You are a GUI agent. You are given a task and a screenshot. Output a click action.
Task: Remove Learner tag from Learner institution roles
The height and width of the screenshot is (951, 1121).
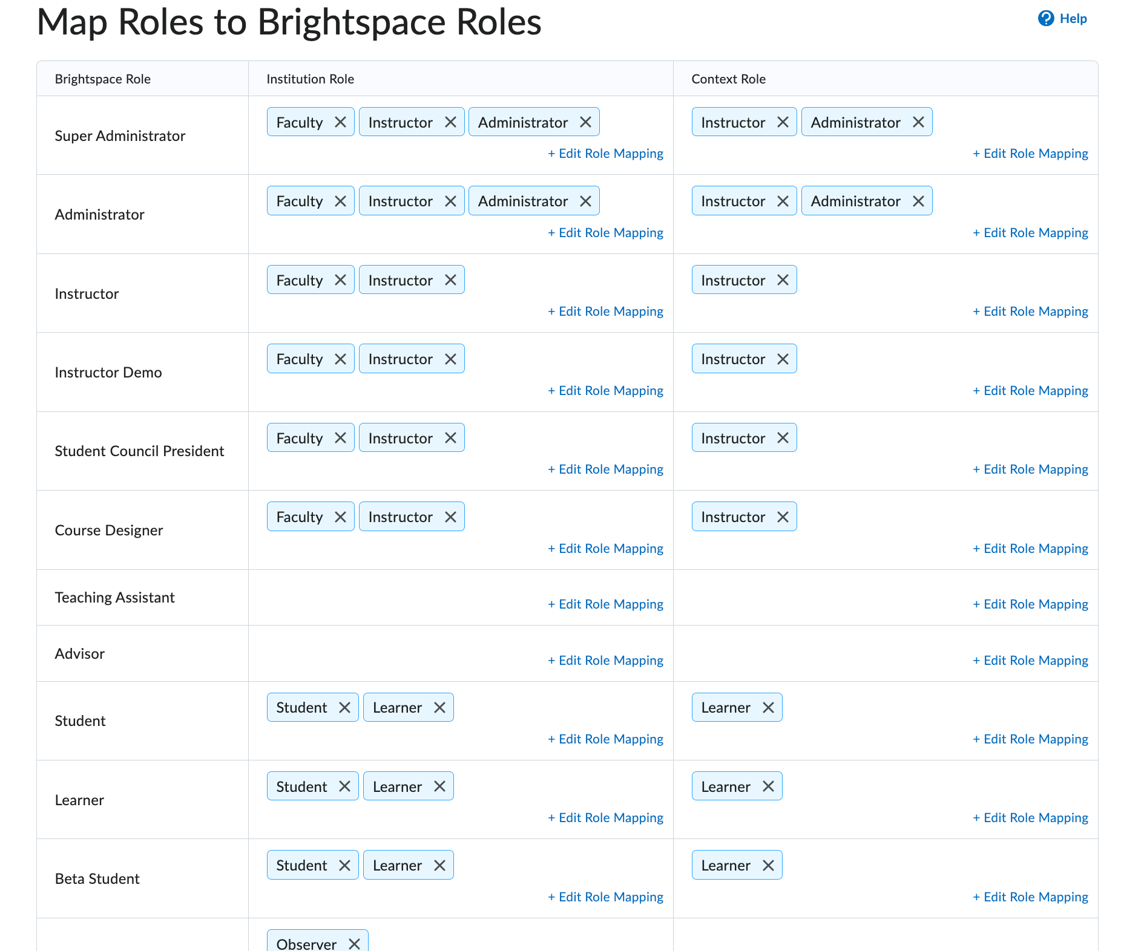(439, 786)
